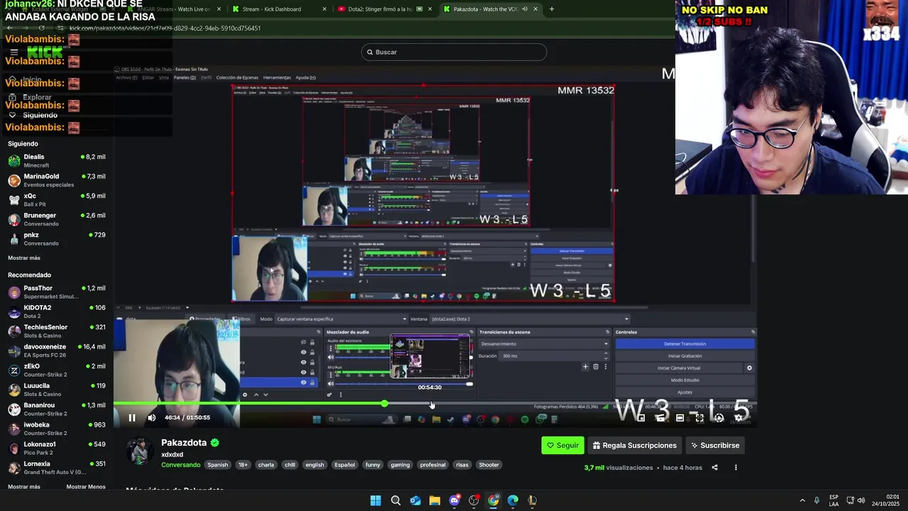The width and height of the screenshot is (908, 511).
Task: Open Siguiendo in Kick sidebar
Action: [x=33, y=115]
